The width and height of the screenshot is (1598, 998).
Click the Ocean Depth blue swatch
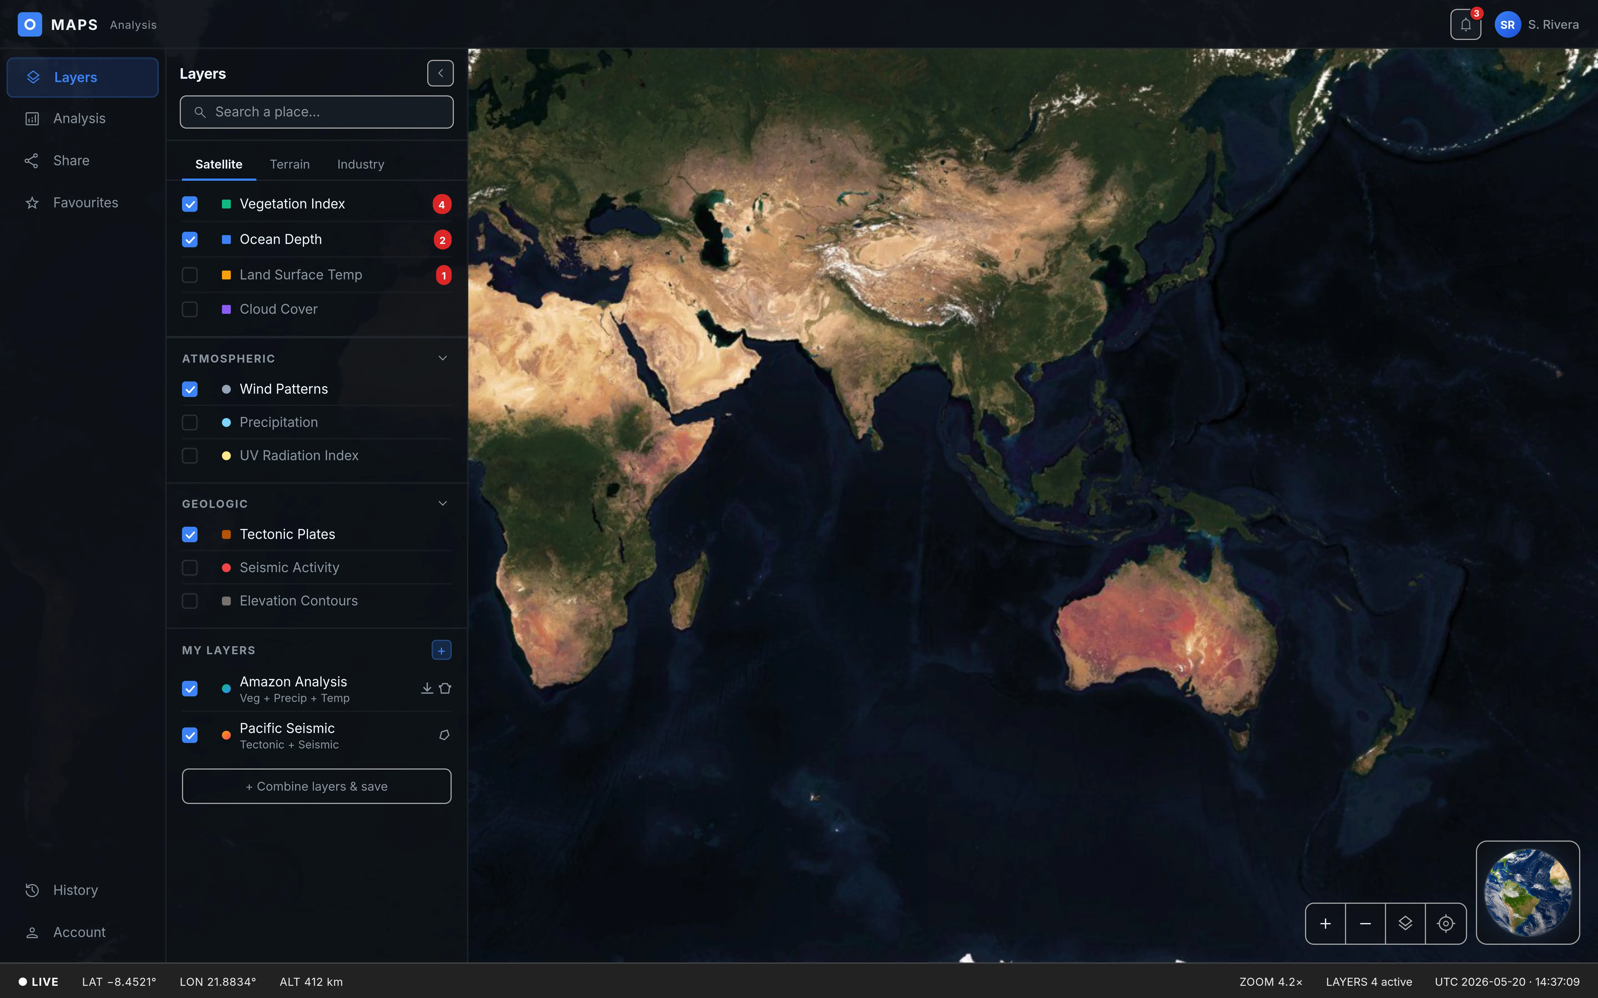226,240
